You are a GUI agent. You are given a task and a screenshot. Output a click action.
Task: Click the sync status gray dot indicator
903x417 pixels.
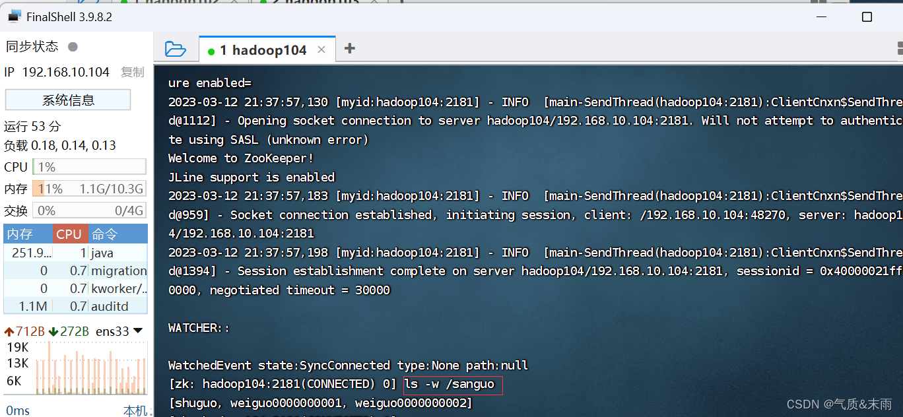(x=73, y=47)
